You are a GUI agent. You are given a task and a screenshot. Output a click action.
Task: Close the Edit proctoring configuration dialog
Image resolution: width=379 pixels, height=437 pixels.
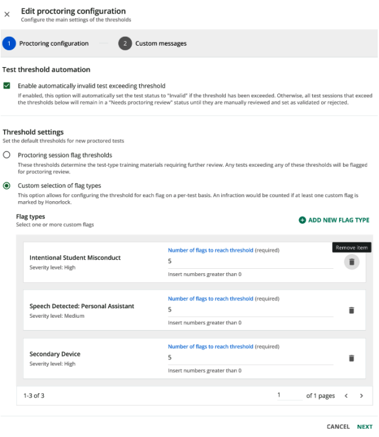point(7,14)
